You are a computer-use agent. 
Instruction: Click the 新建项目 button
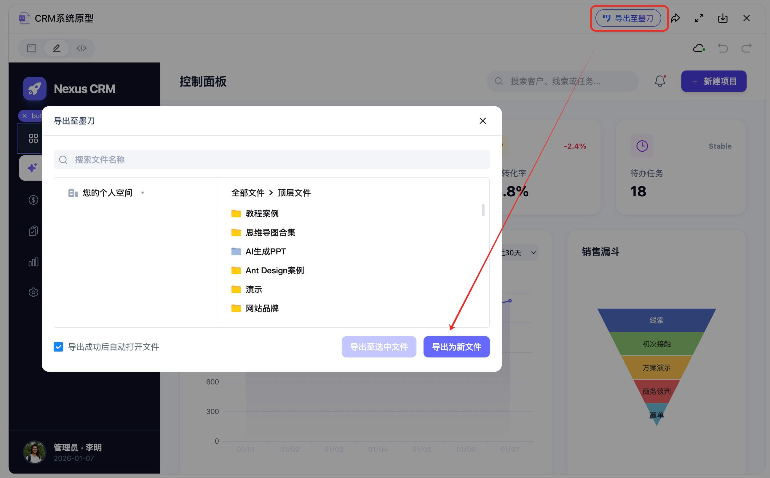coord(714,81)
